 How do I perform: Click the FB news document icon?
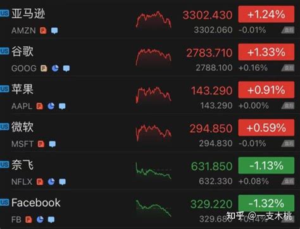pyautogui.click(x=28, y=220)
